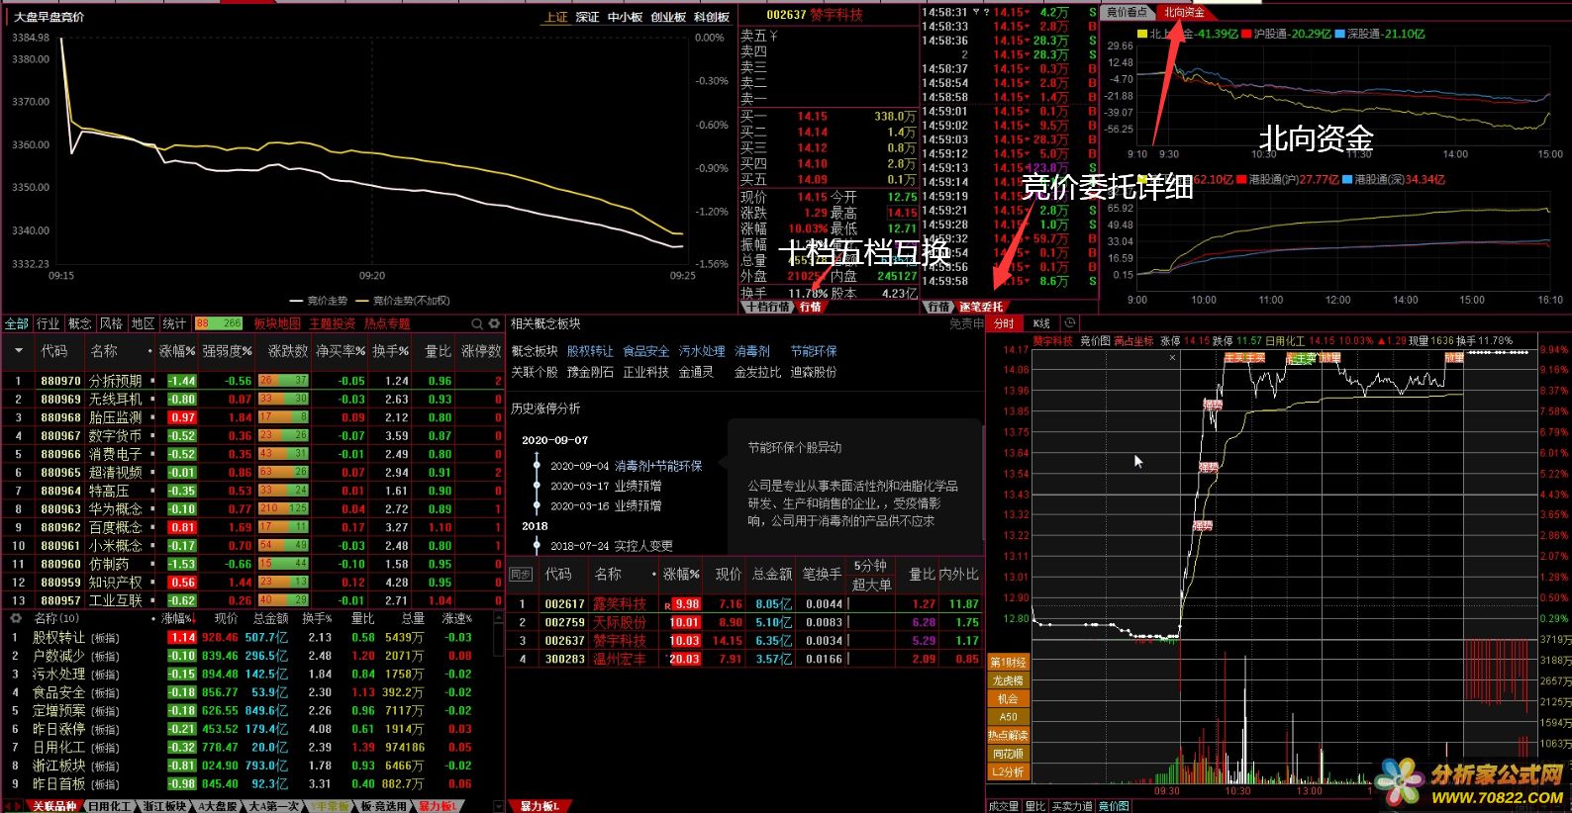Open 板块地图 link
The image size is (1572, 813).
coord(277,323)
